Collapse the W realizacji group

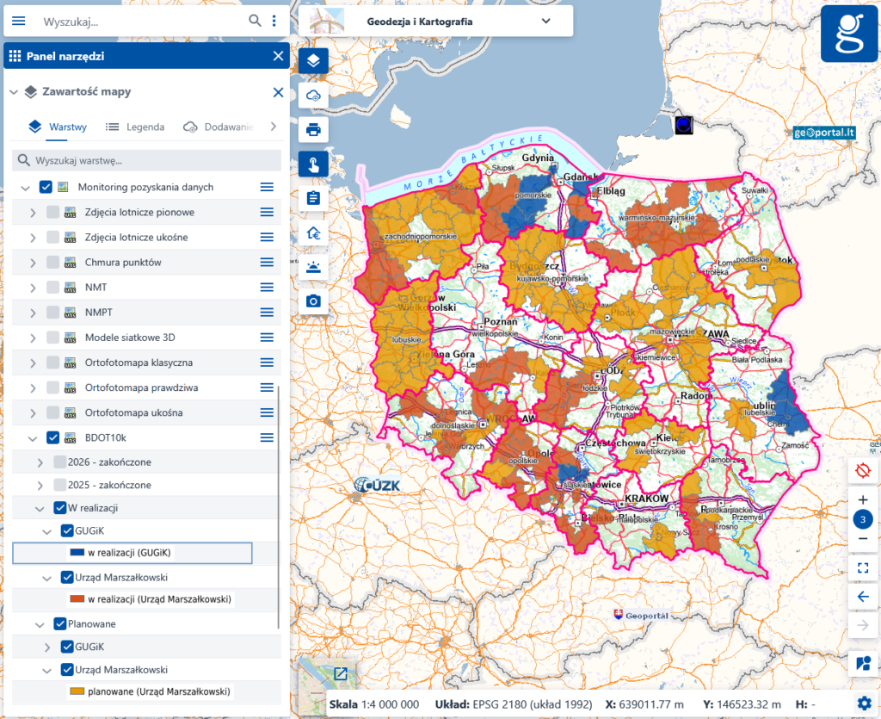[40, 508]
